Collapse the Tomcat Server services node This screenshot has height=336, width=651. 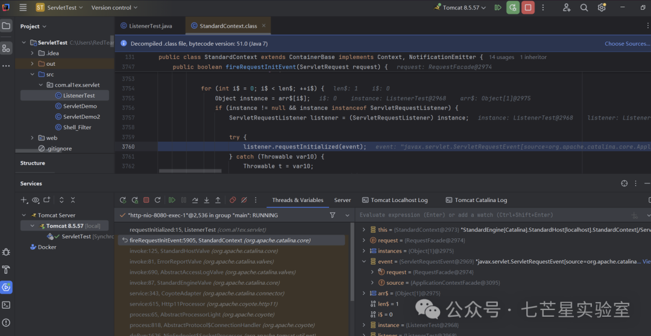[24, 215]
